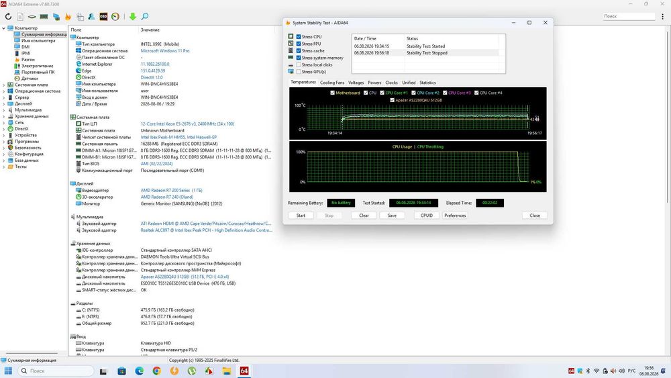Click the sensor gauge icon in the toolbar
Image resolution: width=671 pixels, height=378 pixels.
pos(115,17)
